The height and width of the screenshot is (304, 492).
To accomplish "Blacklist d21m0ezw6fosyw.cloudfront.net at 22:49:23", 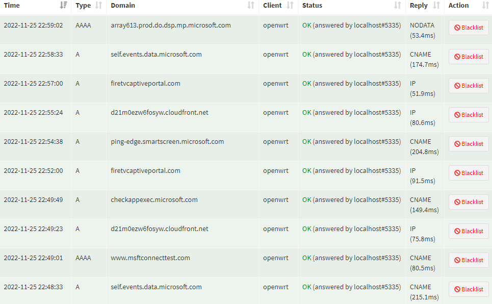I will [469, 231].
